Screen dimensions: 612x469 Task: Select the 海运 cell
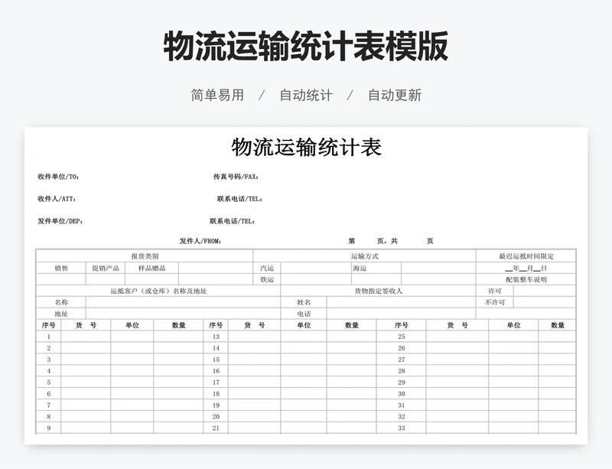coord(376,268)
